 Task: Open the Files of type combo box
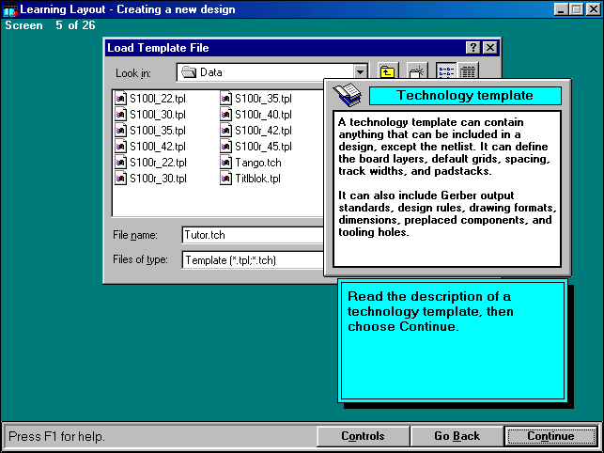point(252,259)
